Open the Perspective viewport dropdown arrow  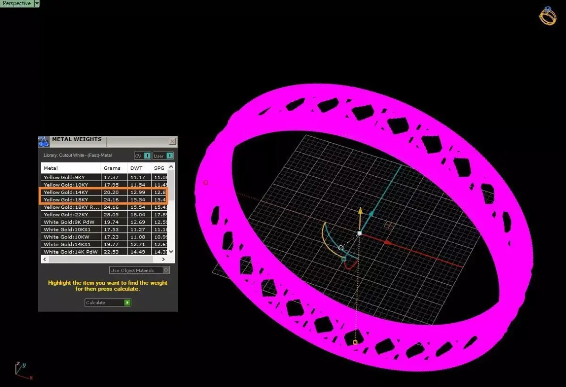click(x=37, y=3)
